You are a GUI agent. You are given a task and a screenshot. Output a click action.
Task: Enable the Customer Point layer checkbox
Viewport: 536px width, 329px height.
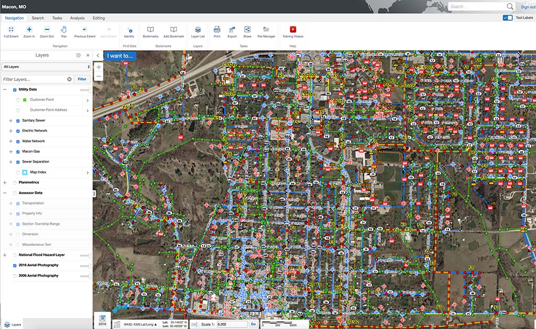click(x=18, y=100)
